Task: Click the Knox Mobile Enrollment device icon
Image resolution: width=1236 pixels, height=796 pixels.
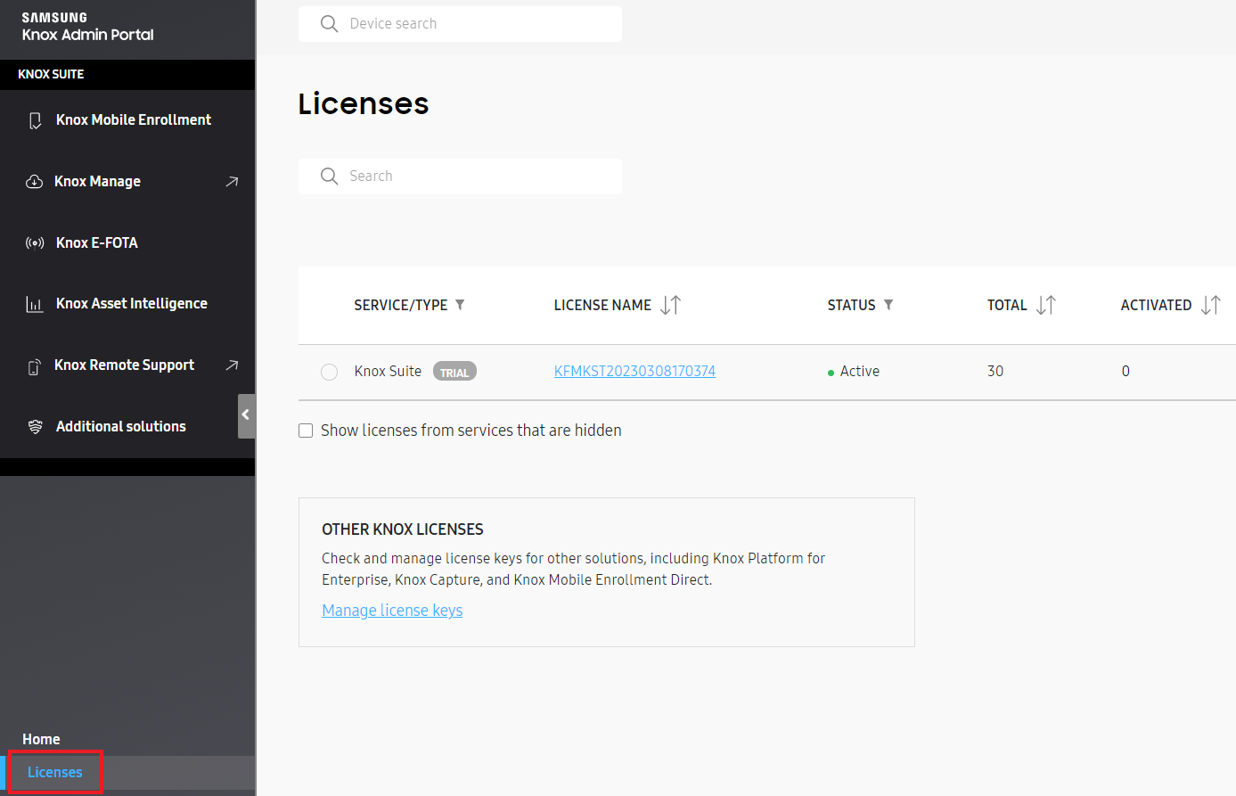Action: pyautogui.click(x=35, y=120)
